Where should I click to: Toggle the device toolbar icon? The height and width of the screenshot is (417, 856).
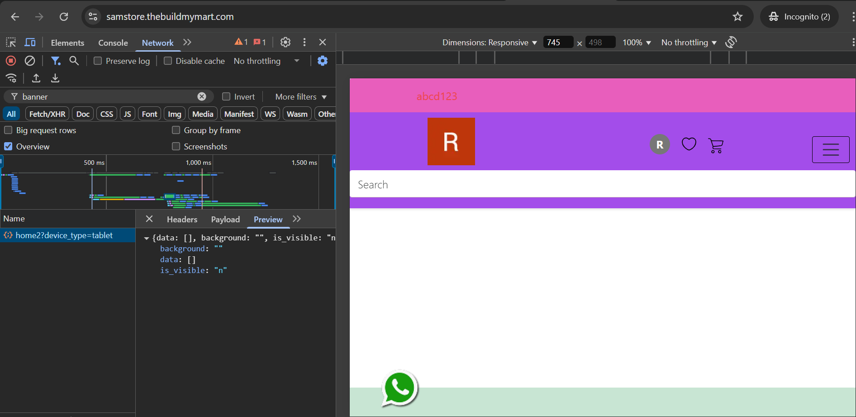coord(30,42)
